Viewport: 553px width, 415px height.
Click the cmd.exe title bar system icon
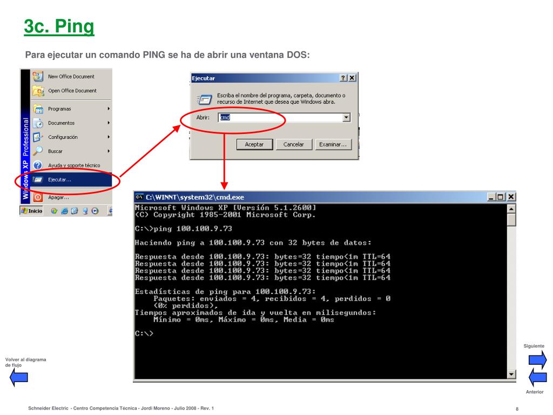[140, 197]
